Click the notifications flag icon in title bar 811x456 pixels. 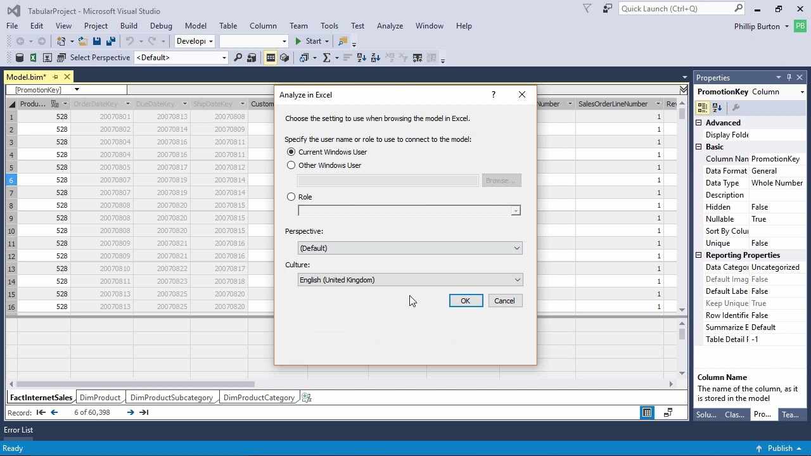point(587,9)
